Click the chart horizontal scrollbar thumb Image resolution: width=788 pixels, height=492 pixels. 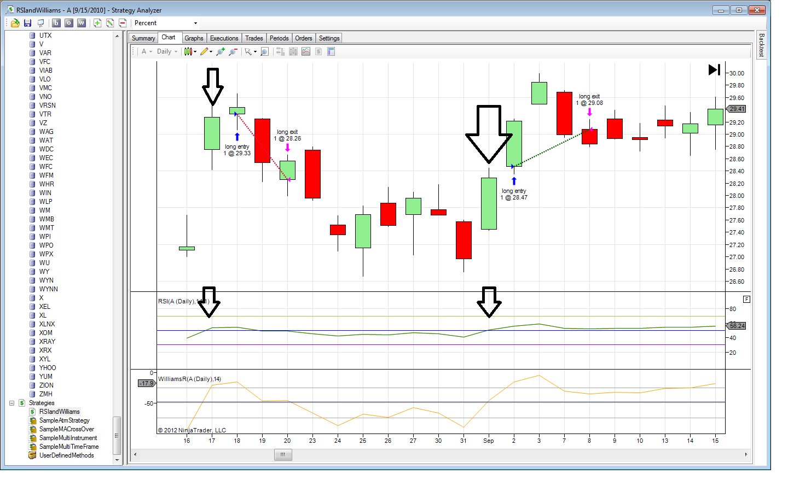283,454
